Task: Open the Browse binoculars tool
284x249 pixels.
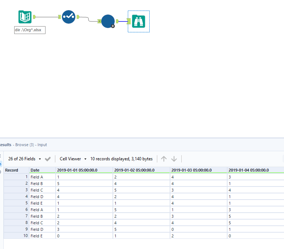Action: tap(139, 21)
